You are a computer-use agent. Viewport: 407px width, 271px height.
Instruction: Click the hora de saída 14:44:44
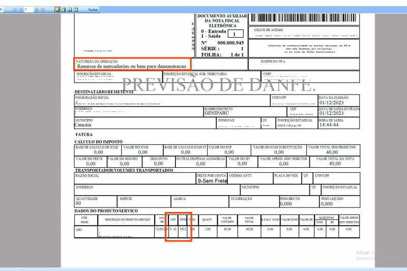[x=329, y=125]
